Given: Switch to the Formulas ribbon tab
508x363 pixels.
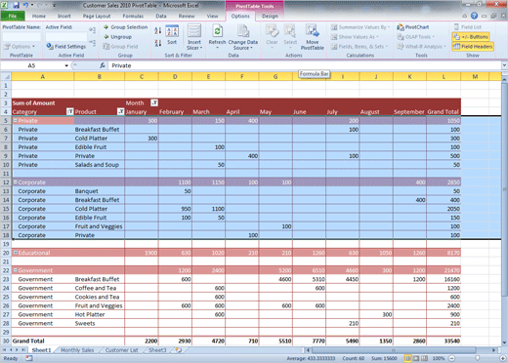Looking at the screenshot, I should click(x=133, y=16).
